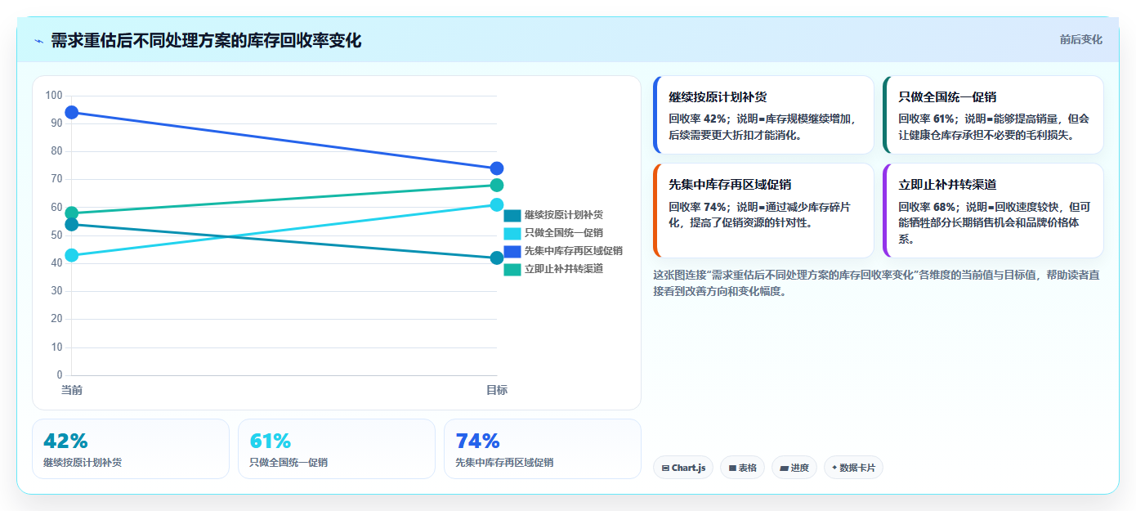This screenshot has height=511, width=1136.
Task: Click the 进度 tag chip
Action: point(794,468)
